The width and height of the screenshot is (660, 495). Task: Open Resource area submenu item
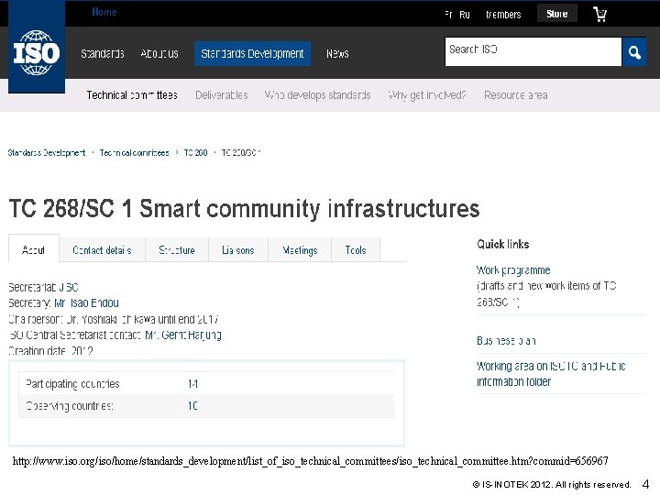515,94
